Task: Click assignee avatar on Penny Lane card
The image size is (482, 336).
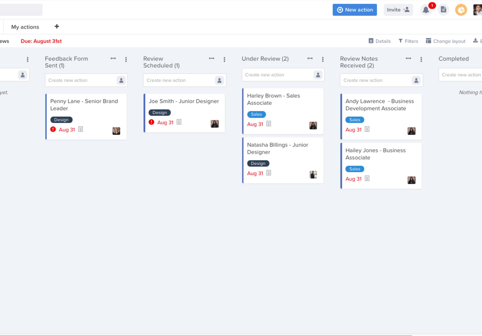Action: [116, 131]
